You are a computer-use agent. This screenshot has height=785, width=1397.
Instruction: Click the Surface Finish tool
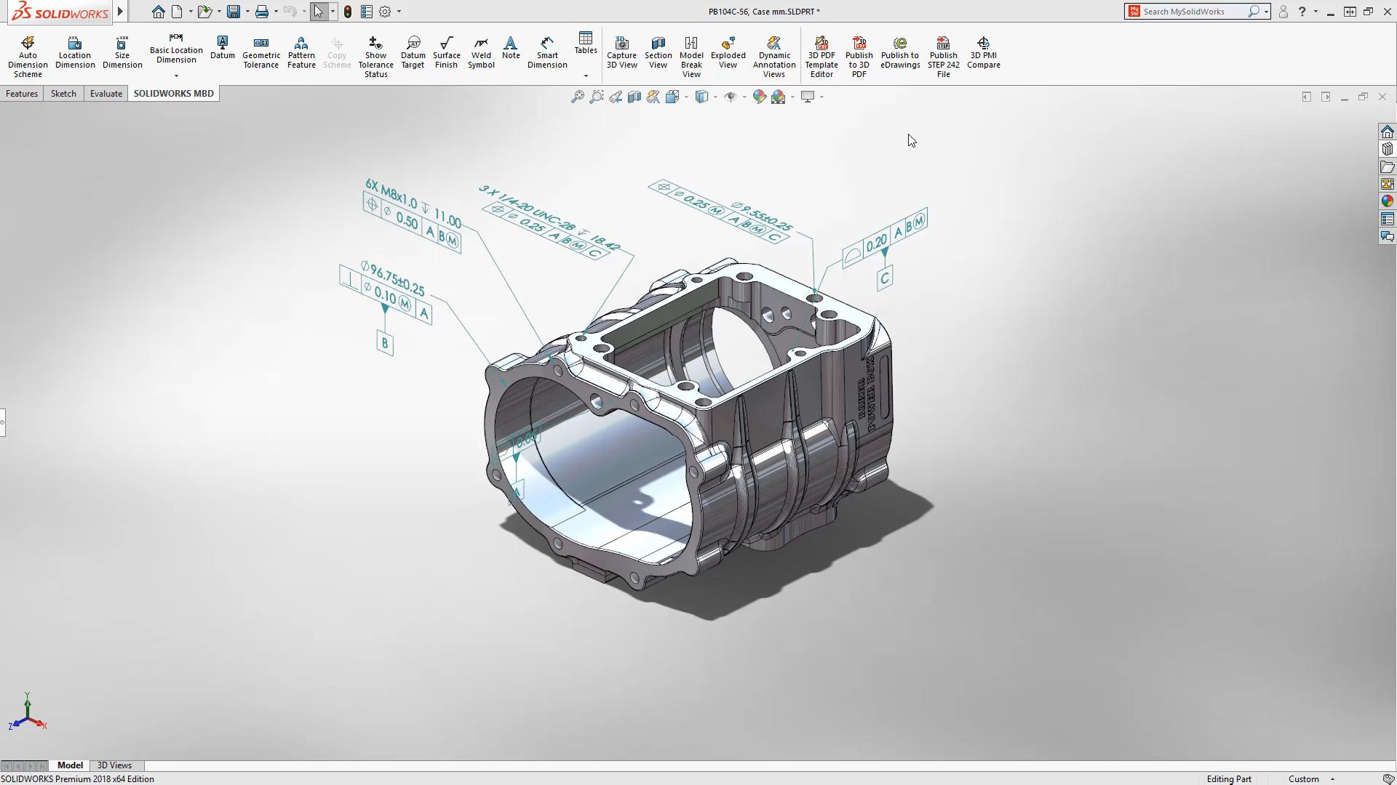coord(446,53)
